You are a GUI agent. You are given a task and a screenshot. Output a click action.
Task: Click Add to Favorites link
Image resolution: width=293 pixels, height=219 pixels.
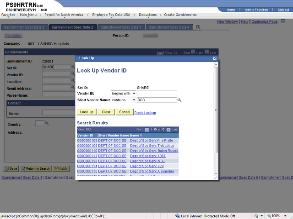(x=256, y=10)
